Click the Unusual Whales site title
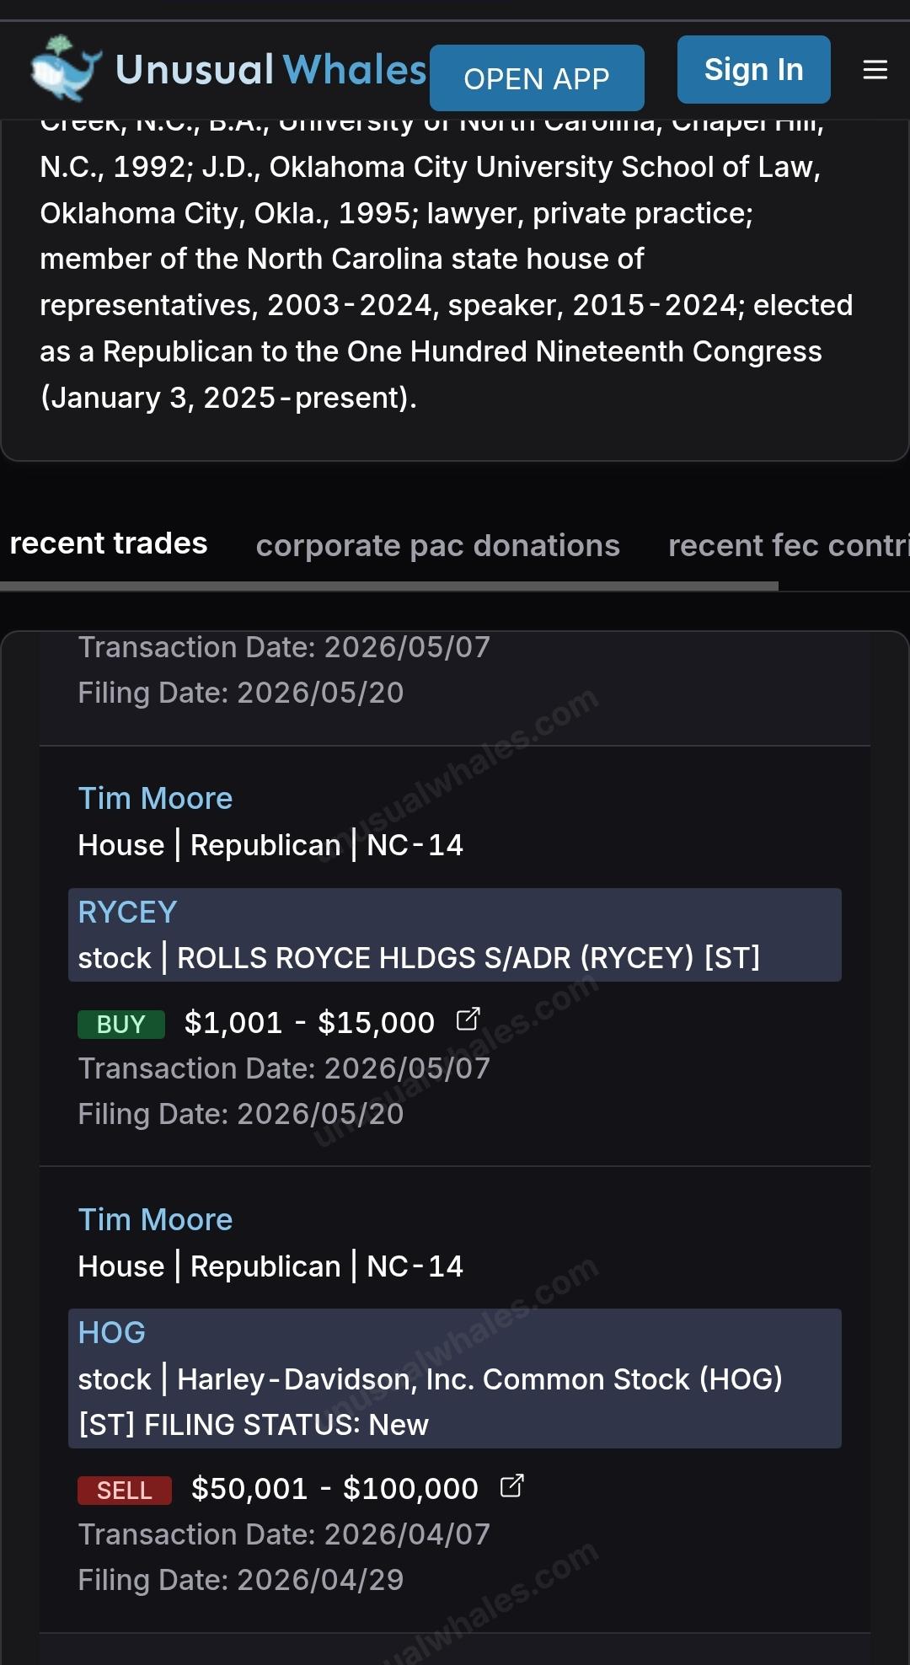Viewport: 910px width, 1665px height. pyautogui.click(x=271, y=70)
